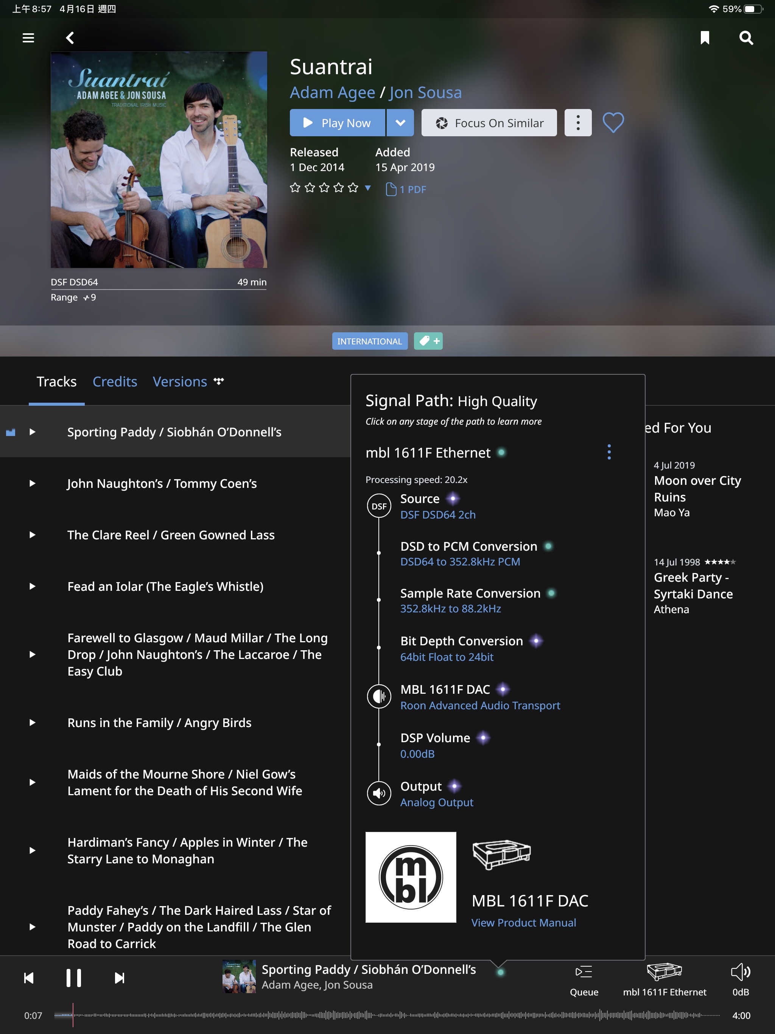Open DSD to PCM Conversion stage
775x1034 pixels.
pyautogui.click(x=476, y=553)
